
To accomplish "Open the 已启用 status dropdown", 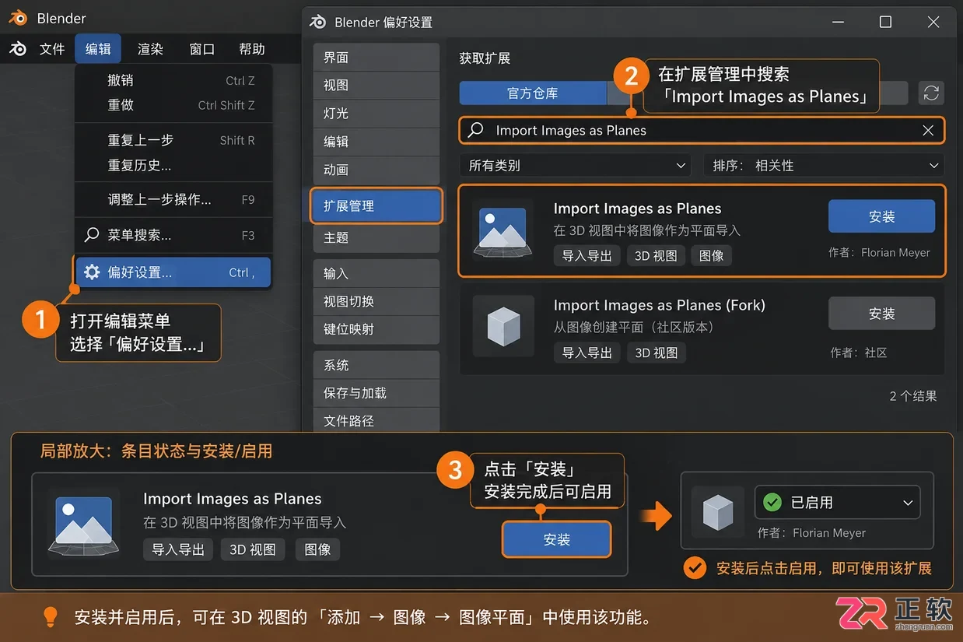I will (838, 503).
